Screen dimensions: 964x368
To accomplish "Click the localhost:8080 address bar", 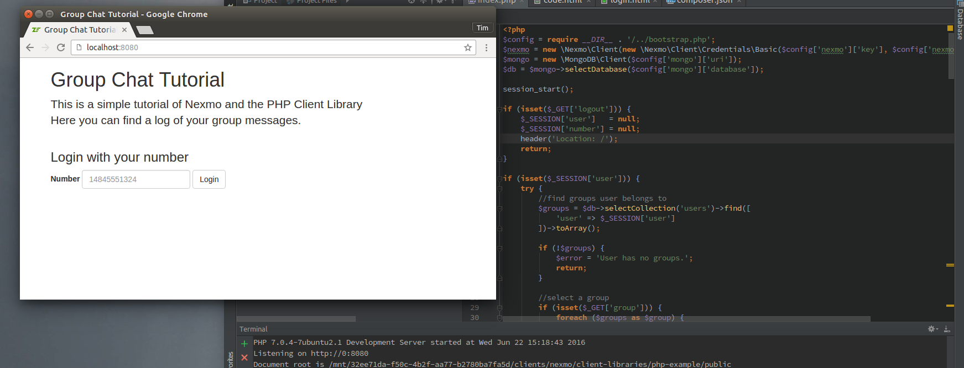I will coord(274,47).
